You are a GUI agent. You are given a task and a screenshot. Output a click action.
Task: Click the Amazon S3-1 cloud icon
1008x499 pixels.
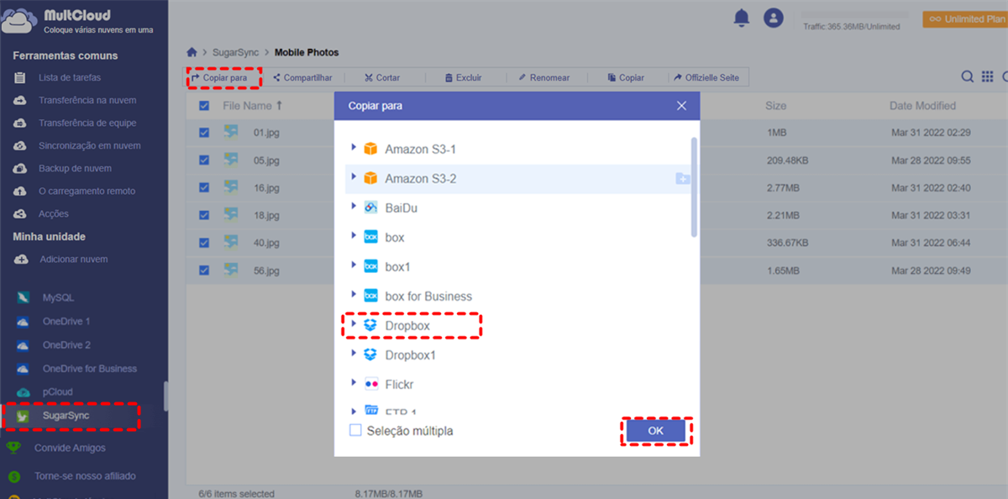370,150
